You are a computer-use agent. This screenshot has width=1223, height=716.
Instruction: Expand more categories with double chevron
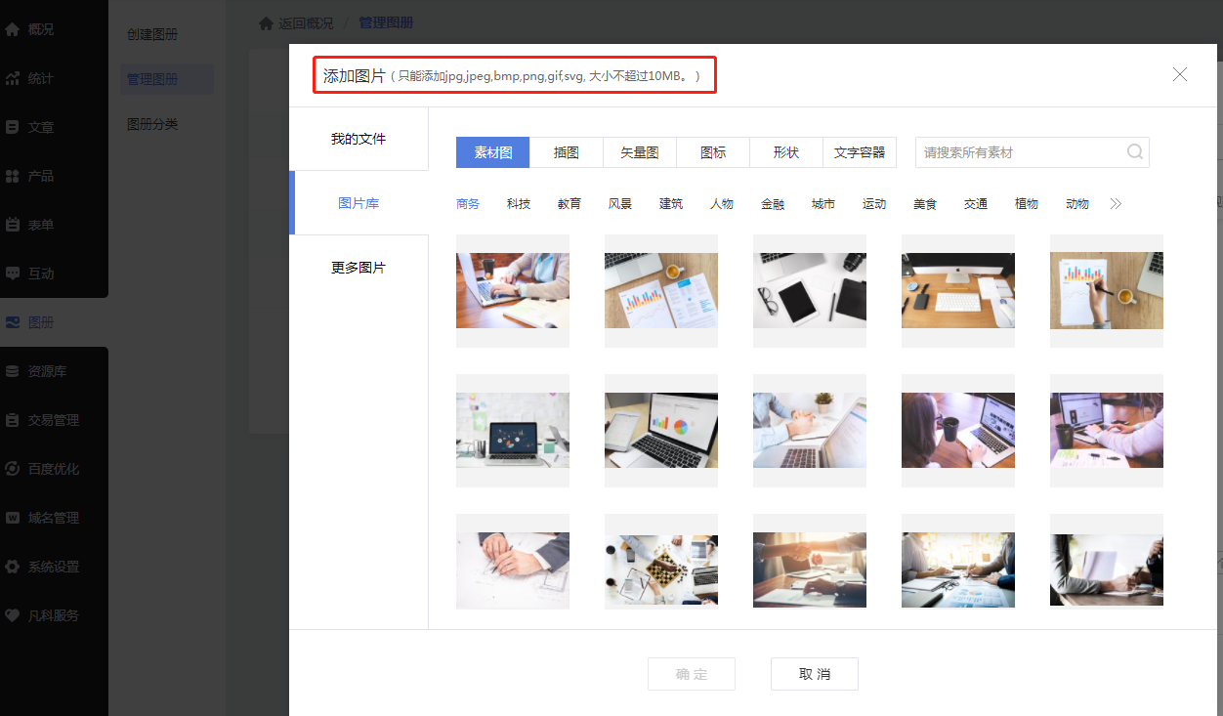coord(1117,204)
